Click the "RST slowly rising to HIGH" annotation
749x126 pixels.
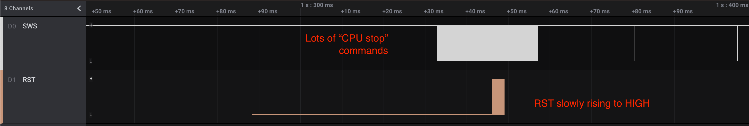(x=592, y=103)
